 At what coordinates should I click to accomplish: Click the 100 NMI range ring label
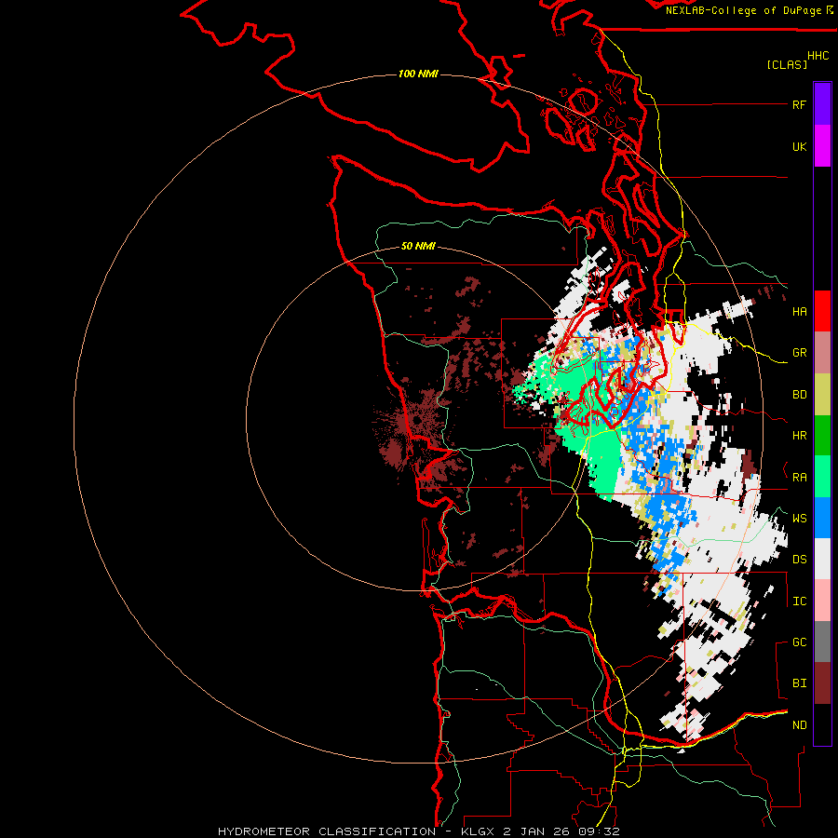(418, 74)
